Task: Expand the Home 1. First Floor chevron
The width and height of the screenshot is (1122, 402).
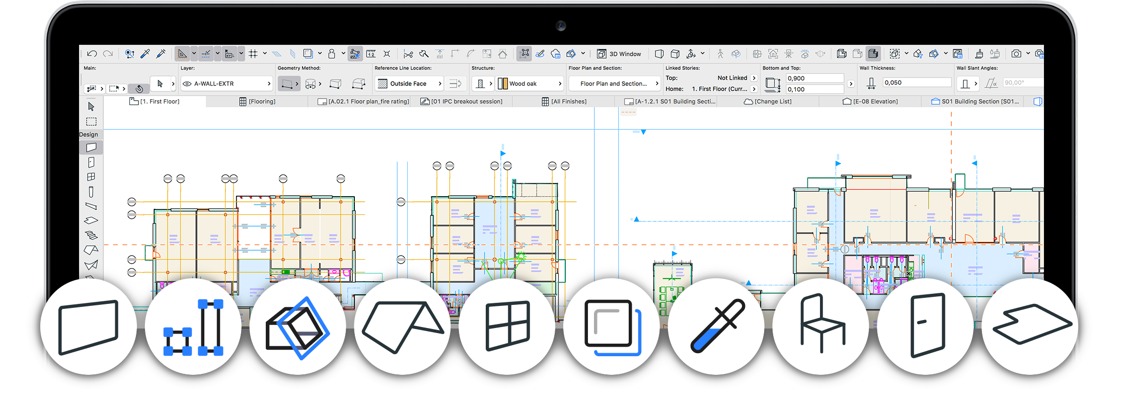Action: [754, 89]
